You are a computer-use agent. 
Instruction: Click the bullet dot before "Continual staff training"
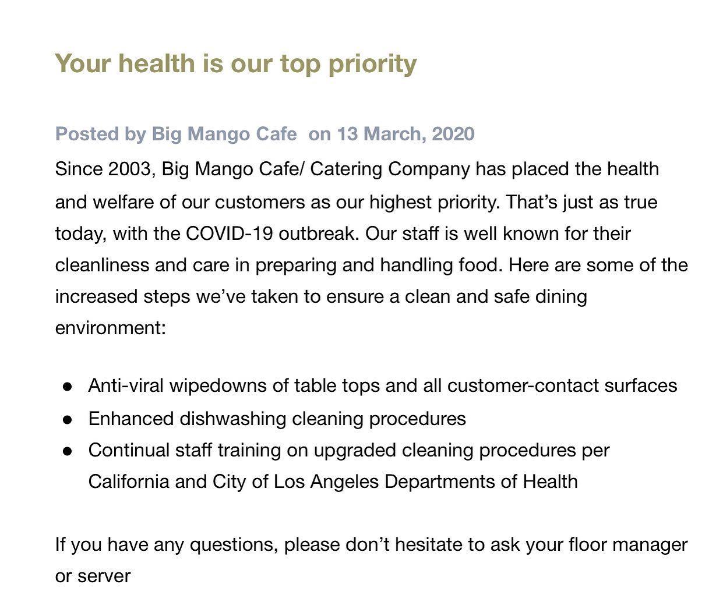68,451
